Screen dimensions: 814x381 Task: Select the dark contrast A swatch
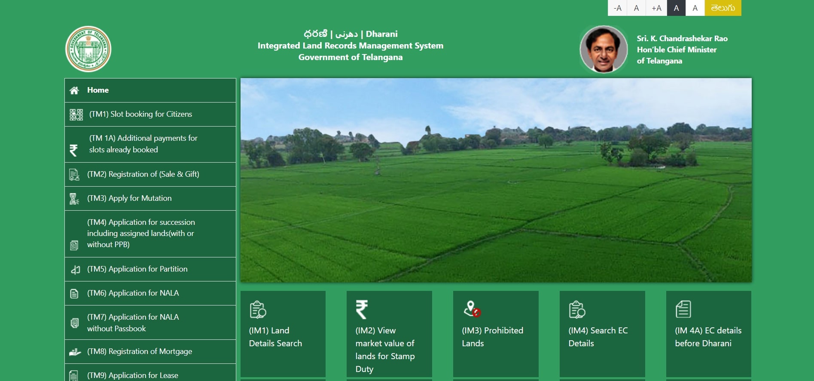676,8
